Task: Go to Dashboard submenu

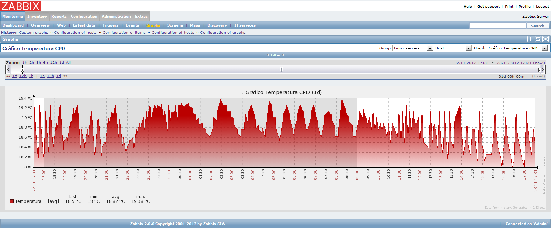Action: (13, 25)
